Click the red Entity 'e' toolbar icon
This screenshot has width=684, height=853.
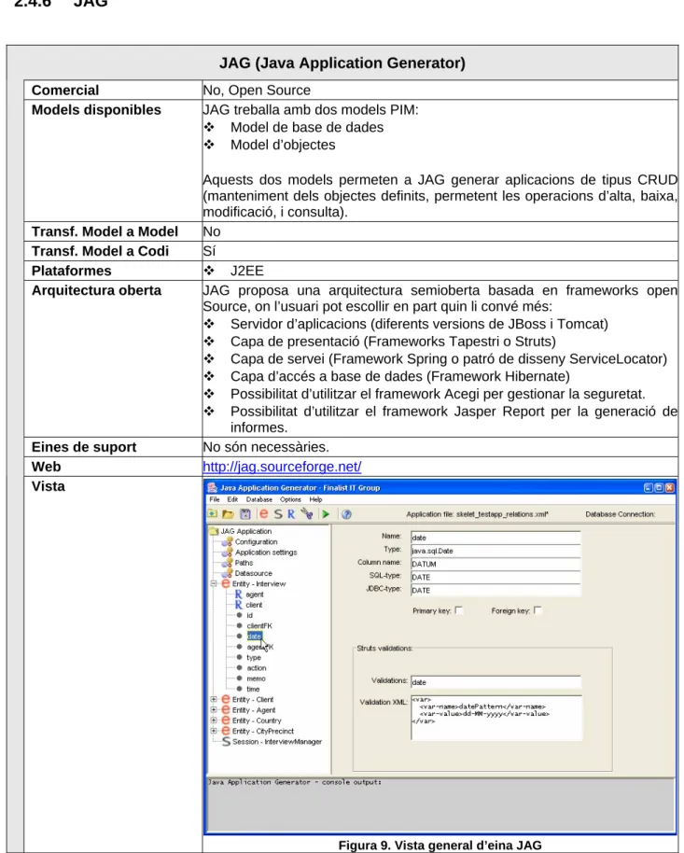tap(264, 513)
